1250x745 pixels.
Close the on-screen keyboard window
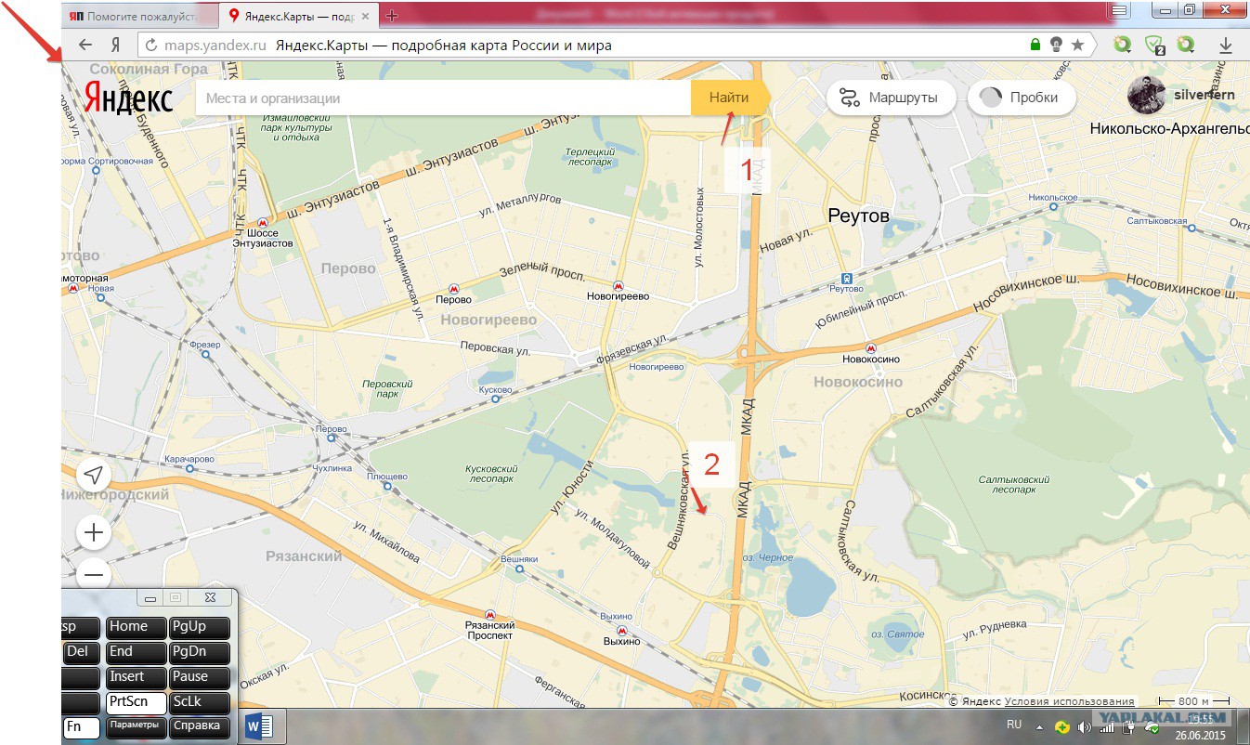point(210,597)
